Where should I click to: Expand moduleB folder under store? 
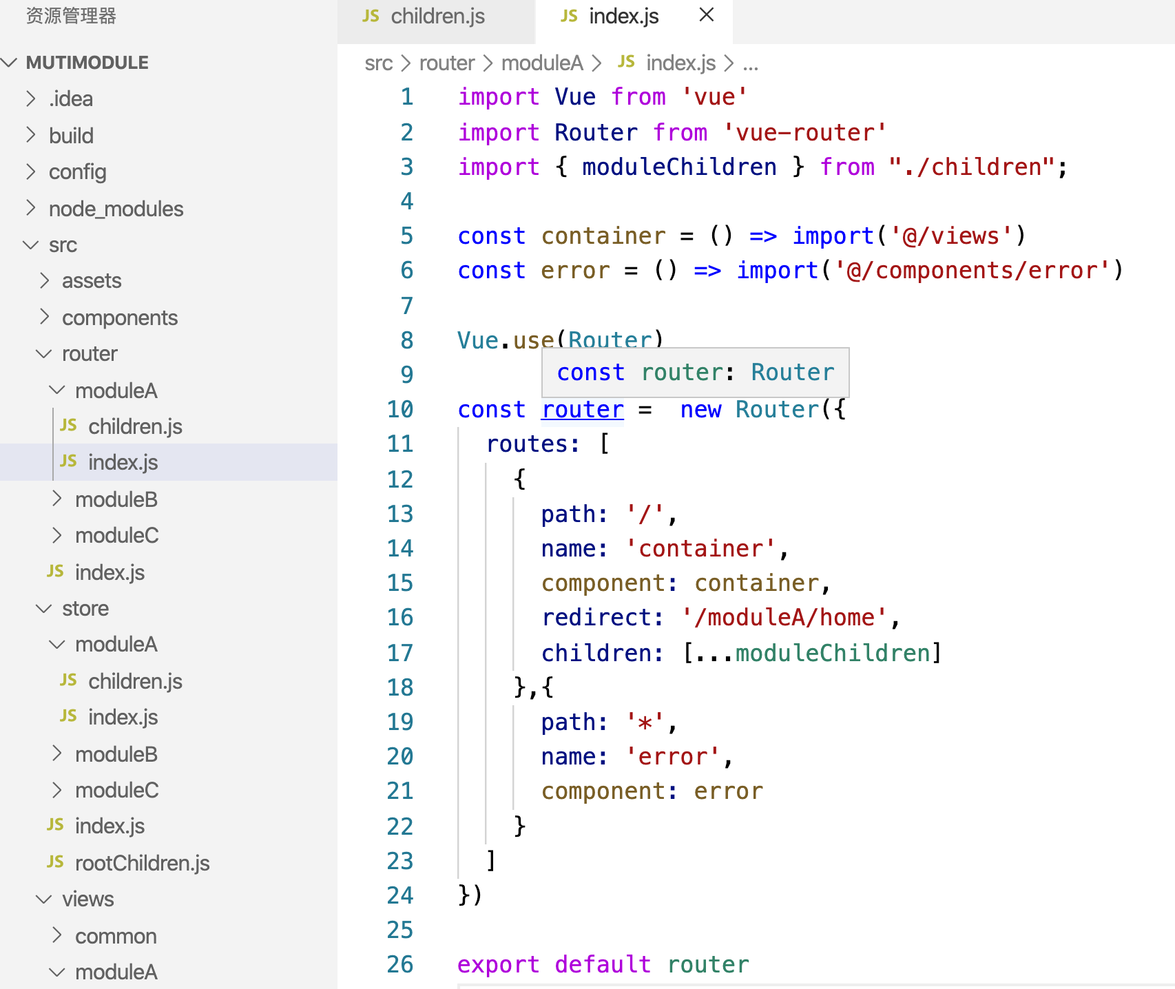pyautogui.click(x=57, y=753)
